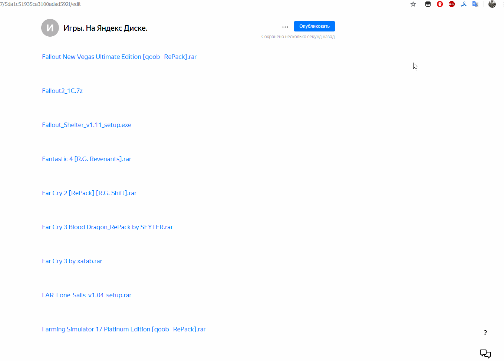Screen dimensions: 504x361
Task: Open the three-dots more options menu
Action: coord(285,27)
